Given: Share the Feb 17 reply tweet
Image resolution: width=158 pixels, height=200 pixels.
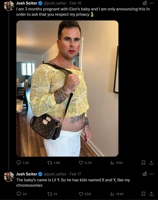Looking at the screenshot, I should tap(151, 194).
